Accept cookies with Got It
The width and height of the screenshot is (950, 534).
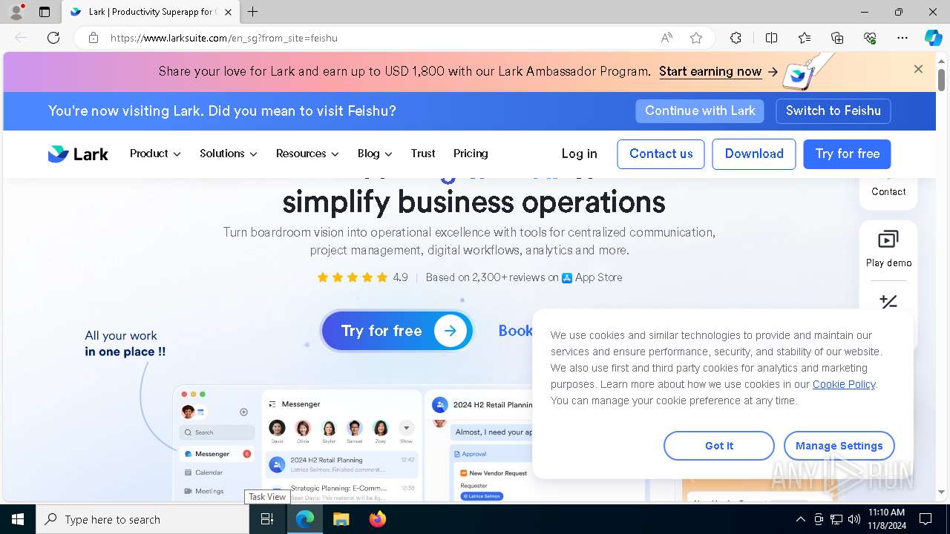tap(719, 446)
